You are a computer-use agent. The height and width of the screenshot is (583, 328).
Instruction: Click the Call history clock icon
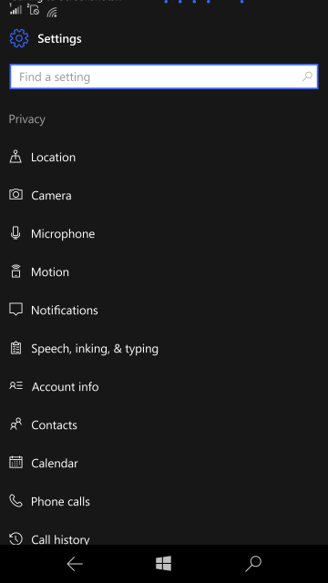pos(15,538)
